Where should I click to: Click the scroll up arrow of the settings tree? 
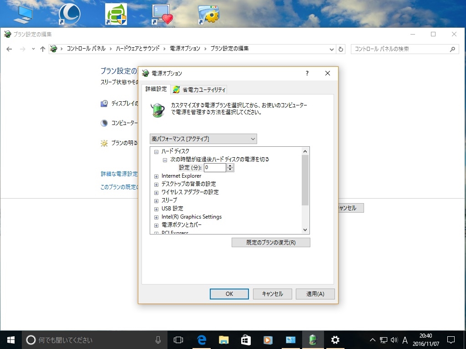305,151
